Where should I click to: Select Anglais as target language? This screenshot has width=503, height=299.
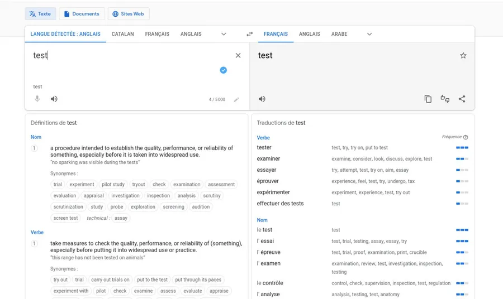(310, 34)
